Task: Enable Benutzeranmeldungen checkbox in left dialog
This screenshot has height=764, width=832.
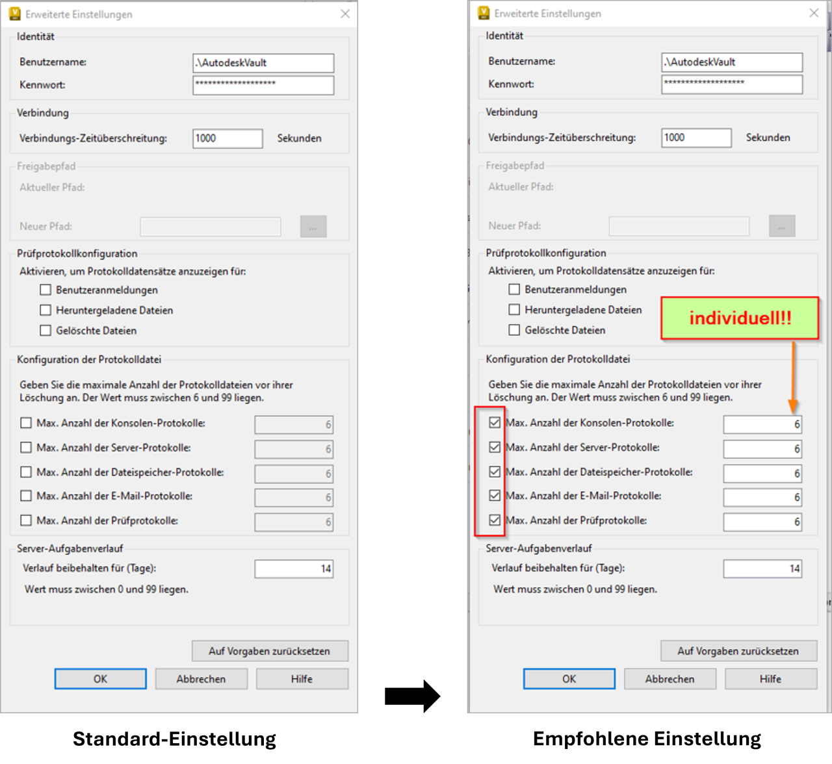Action: click(45, 290)
